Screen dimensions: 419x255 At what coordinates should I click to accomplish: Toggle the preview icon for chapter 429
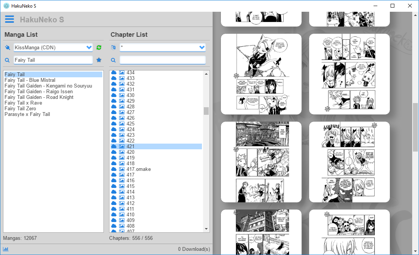122,101
